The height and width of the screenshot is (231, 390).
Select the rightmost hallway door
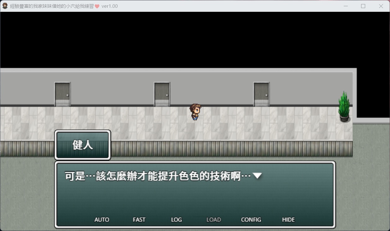coord(261,94)
